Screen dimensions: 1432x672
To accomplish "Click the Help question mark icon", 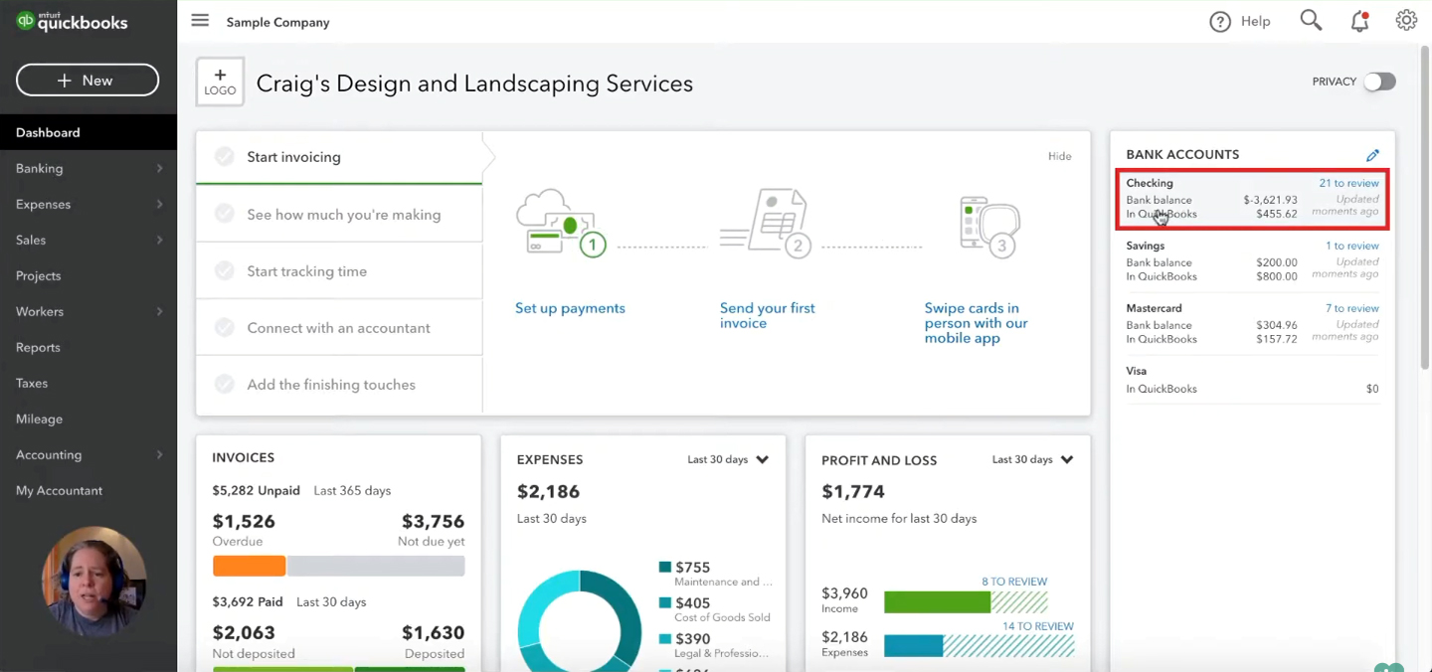I will (1220, 22).
